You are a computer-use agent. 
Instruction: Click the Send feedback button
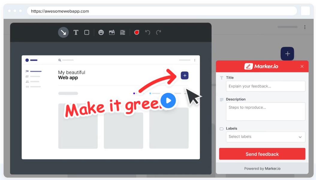(x=262, y=154)
